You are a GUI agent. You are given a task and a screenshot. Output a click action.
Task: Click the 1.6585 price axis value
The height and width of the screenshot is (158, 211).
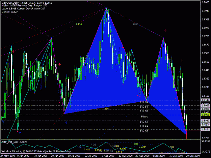point(206,53)
